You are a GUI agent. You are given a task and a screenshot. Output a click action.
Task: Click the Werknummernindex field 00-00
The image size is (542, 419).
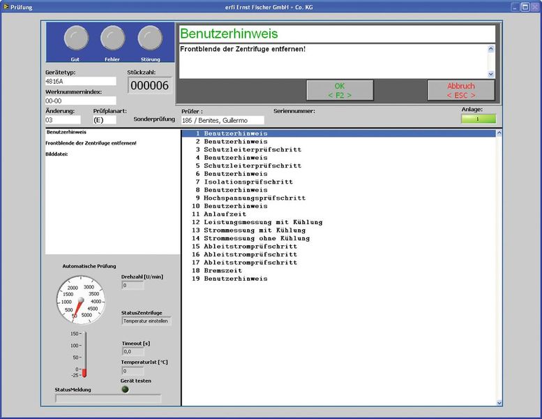[x=80, y=101]
